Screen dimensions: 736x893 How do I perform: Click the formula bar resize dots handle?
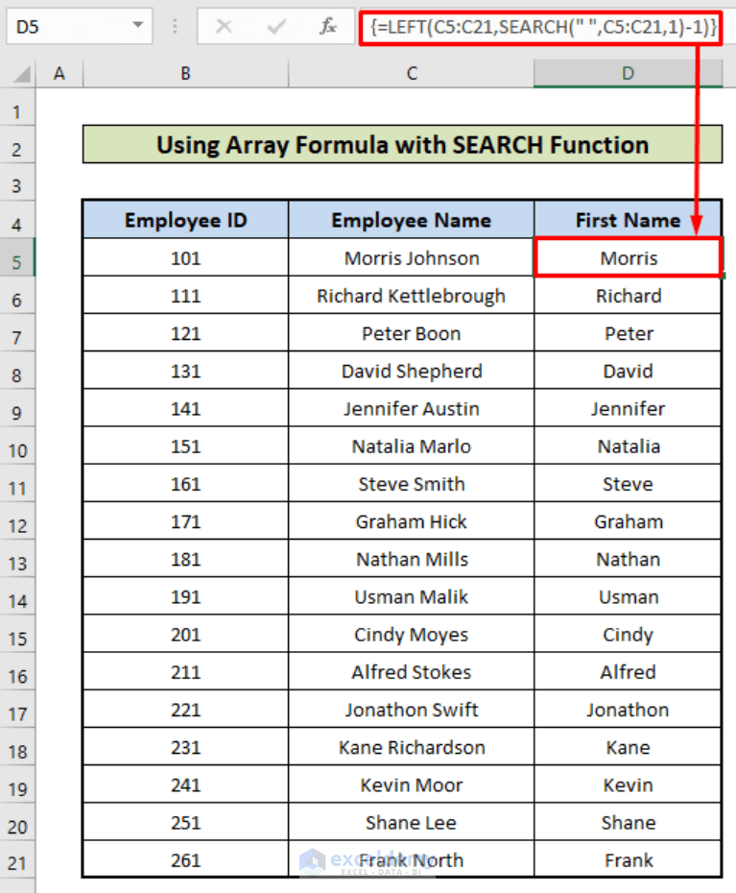coord(175,26)
